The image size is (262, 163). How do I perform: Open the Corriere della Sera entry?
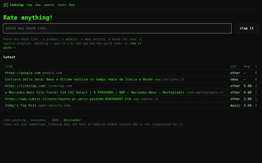[x=79, y=79]
